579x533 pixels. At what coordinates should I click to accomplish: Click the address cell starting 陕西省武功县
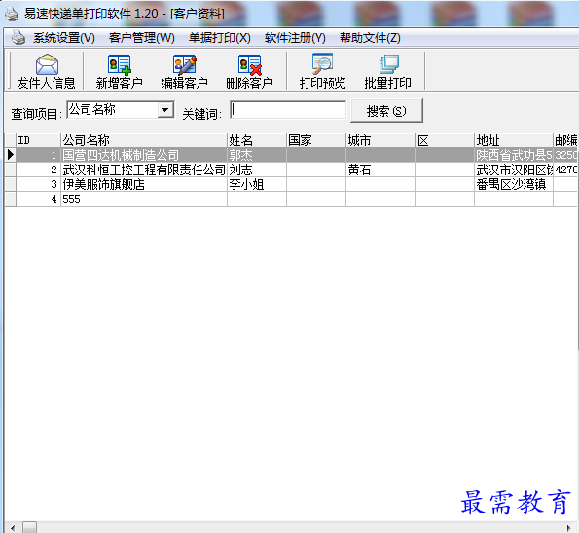click(514, 155)
